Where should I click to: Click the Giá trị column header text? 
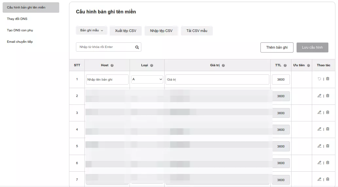point(215,65)
